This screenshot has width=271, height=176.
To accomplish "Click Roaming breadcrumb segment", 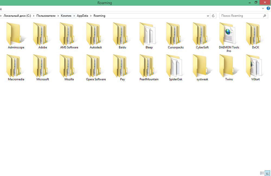I will pos(99,16).
